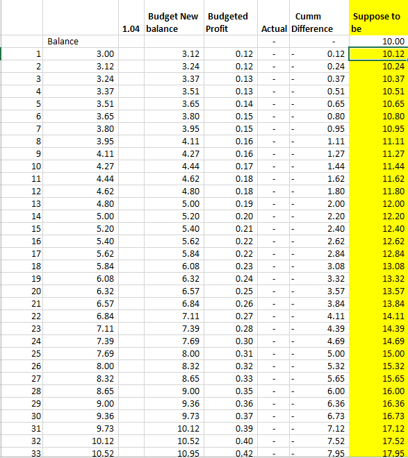Select Cumm Difference 2.40 in row 15

point(319,229)
